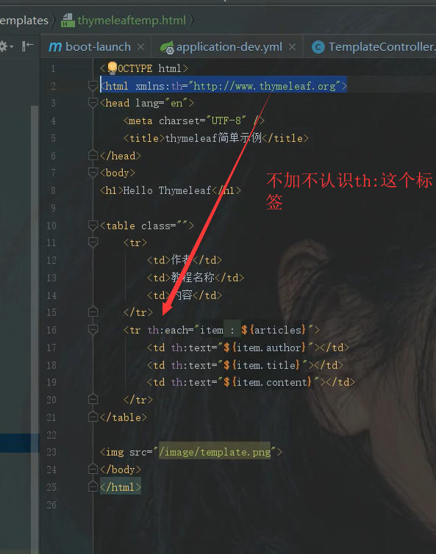
Task: Click the closing table fold marker on line 21
Action: point(93,417)
